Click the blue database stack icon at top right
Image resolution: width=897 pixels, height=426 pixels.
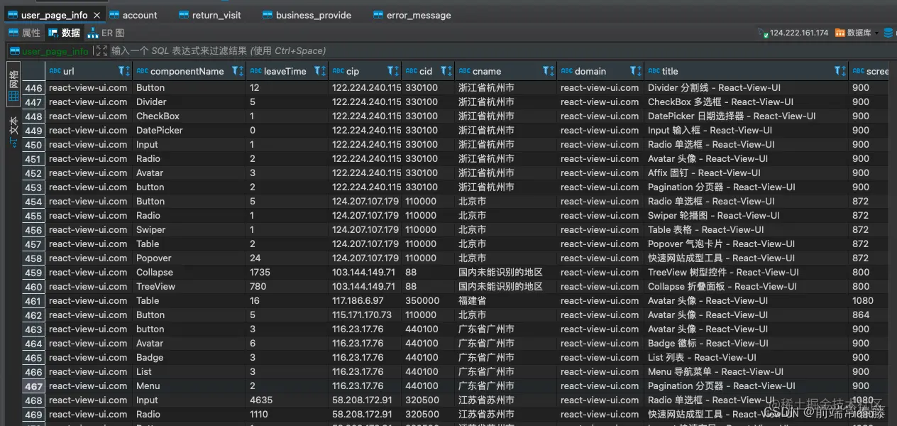[888, 33]
